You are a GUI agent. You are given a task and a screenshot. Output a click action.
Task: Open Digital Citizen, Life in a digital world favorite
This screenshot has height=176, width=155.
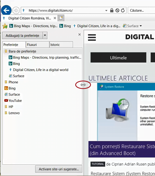39,70
